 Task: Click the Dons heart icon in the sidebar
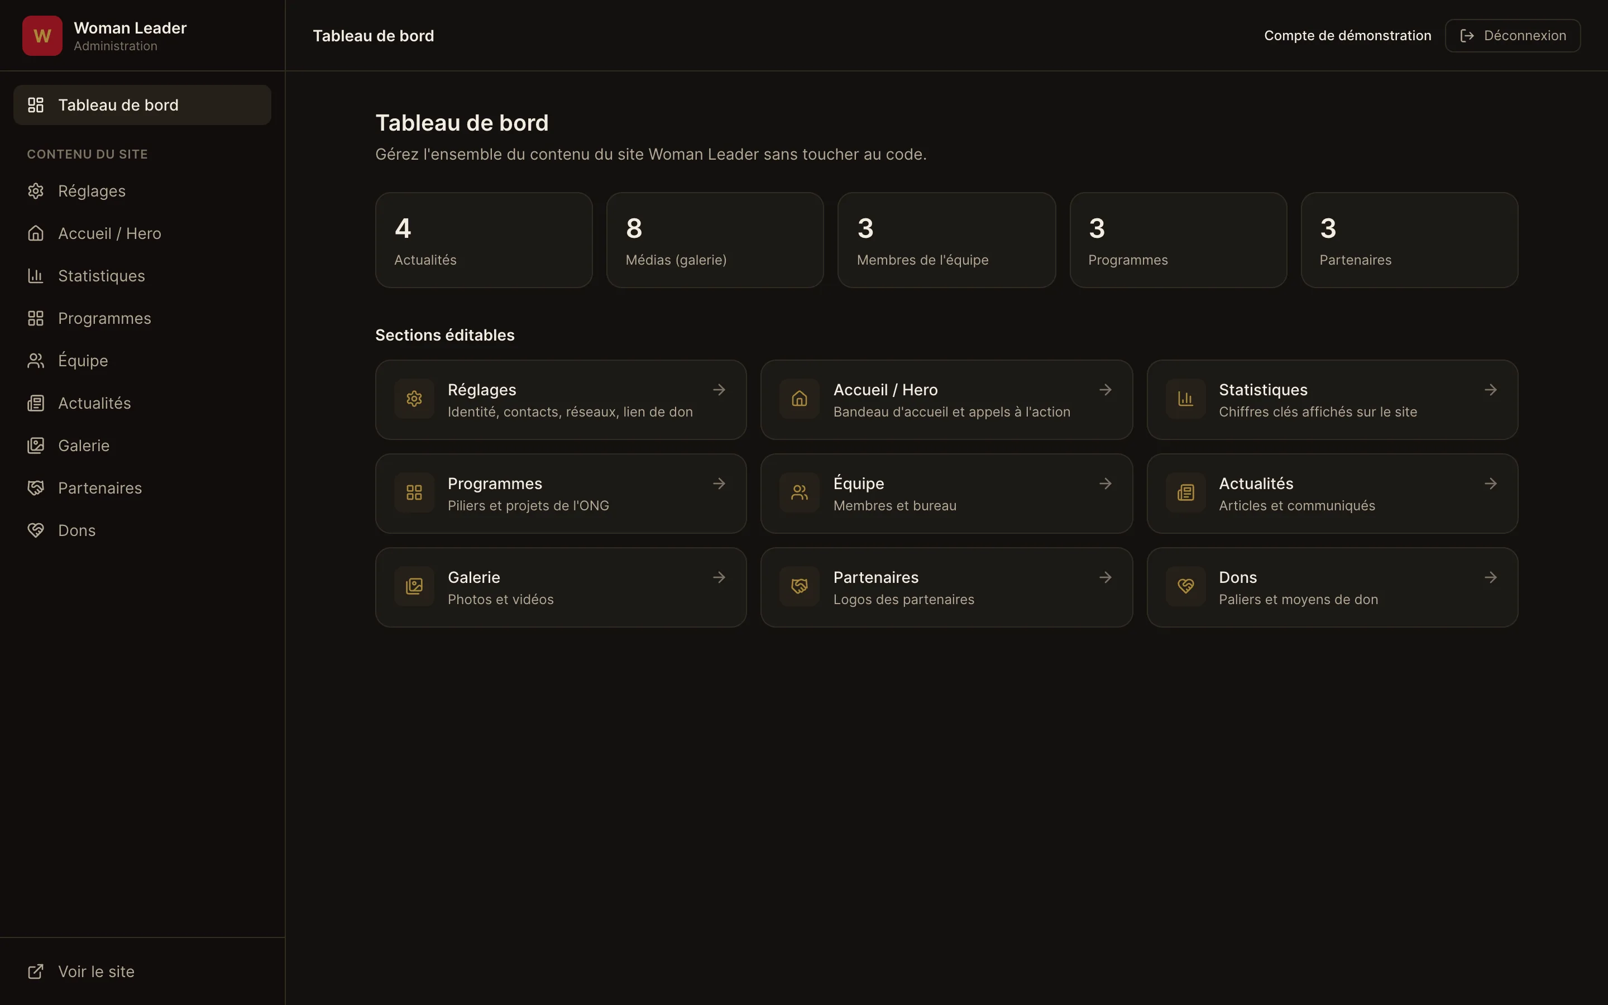[36, 530]
